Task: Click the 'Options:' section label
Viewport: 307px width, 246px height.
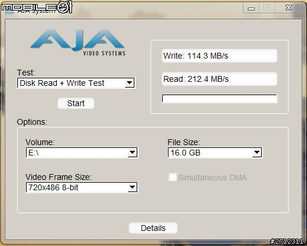Action: coord(32,122)
